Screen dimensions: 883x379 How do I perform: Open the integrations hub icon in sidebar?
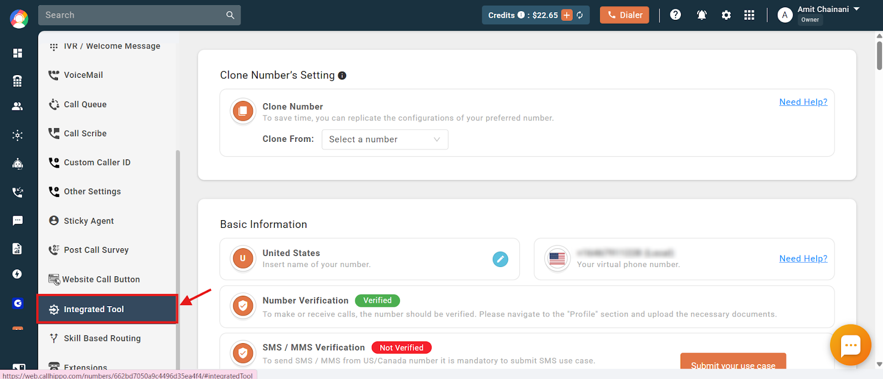click(18, 135)
